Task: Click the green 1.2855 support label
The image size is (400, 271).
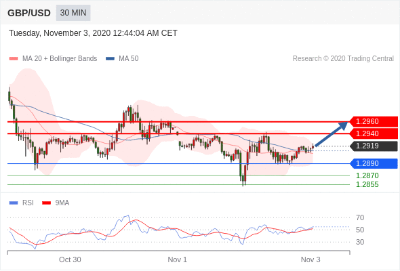Action: pos(367,184)
